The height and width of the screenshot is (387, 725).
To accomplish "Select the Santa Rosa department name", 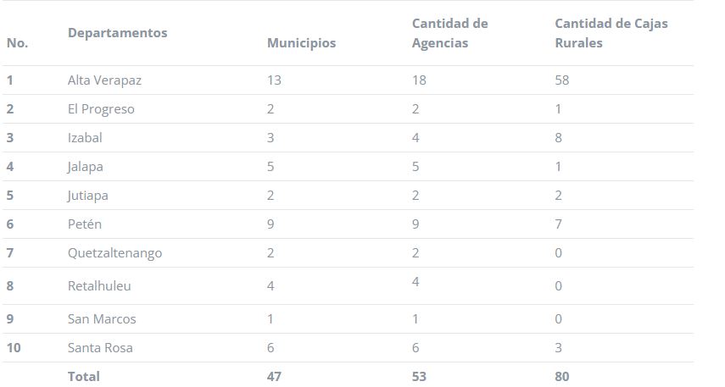I will pos(100,348).
